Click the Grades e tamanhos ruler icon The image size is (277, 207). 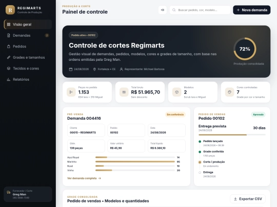click(9, 57)
